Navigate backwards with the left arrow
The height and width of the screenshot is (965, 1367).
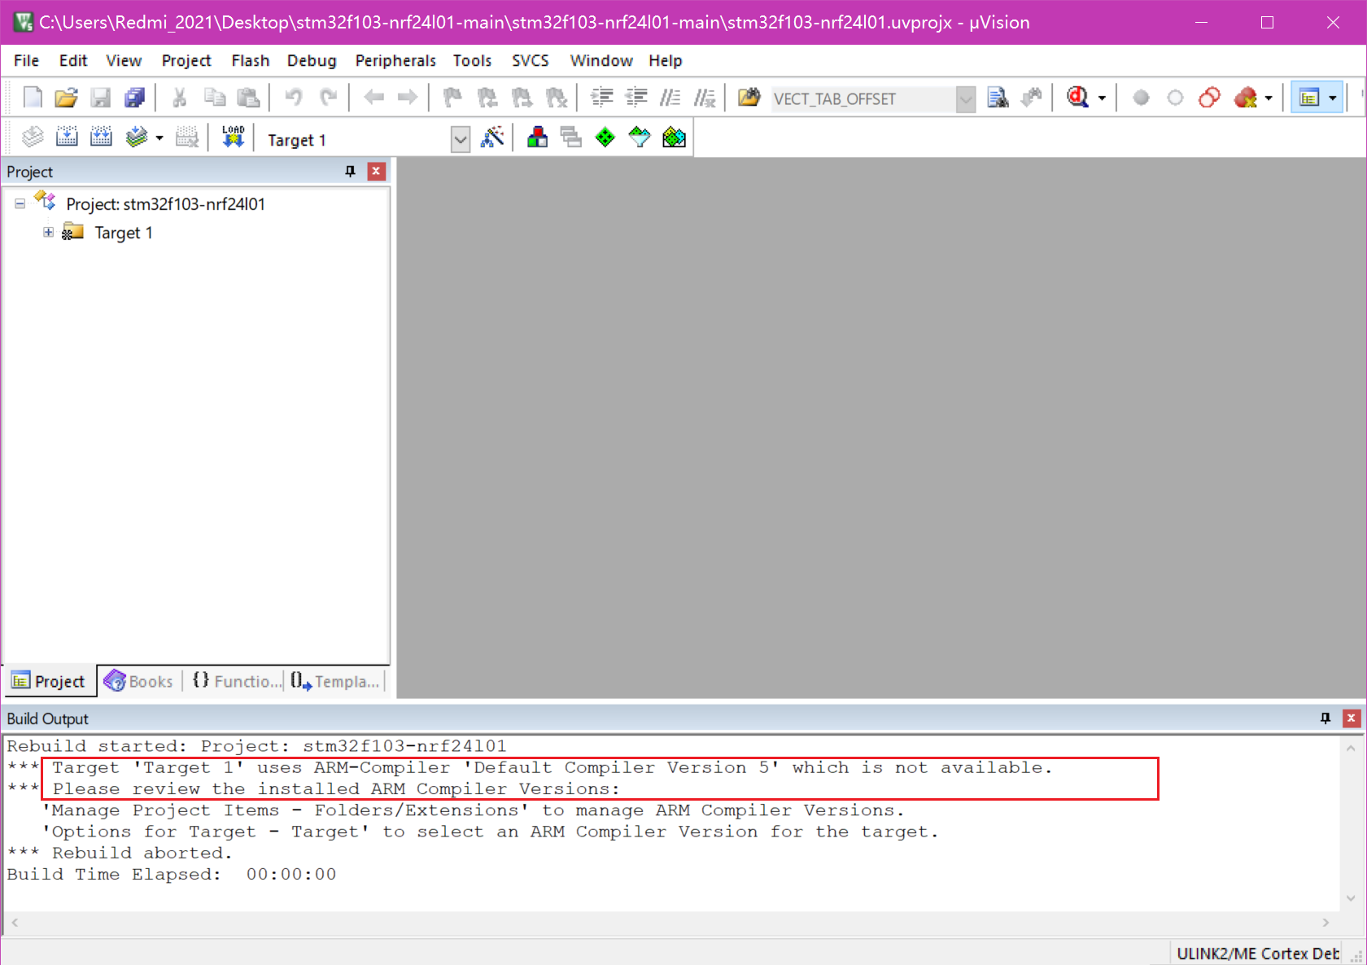[373, 98]
